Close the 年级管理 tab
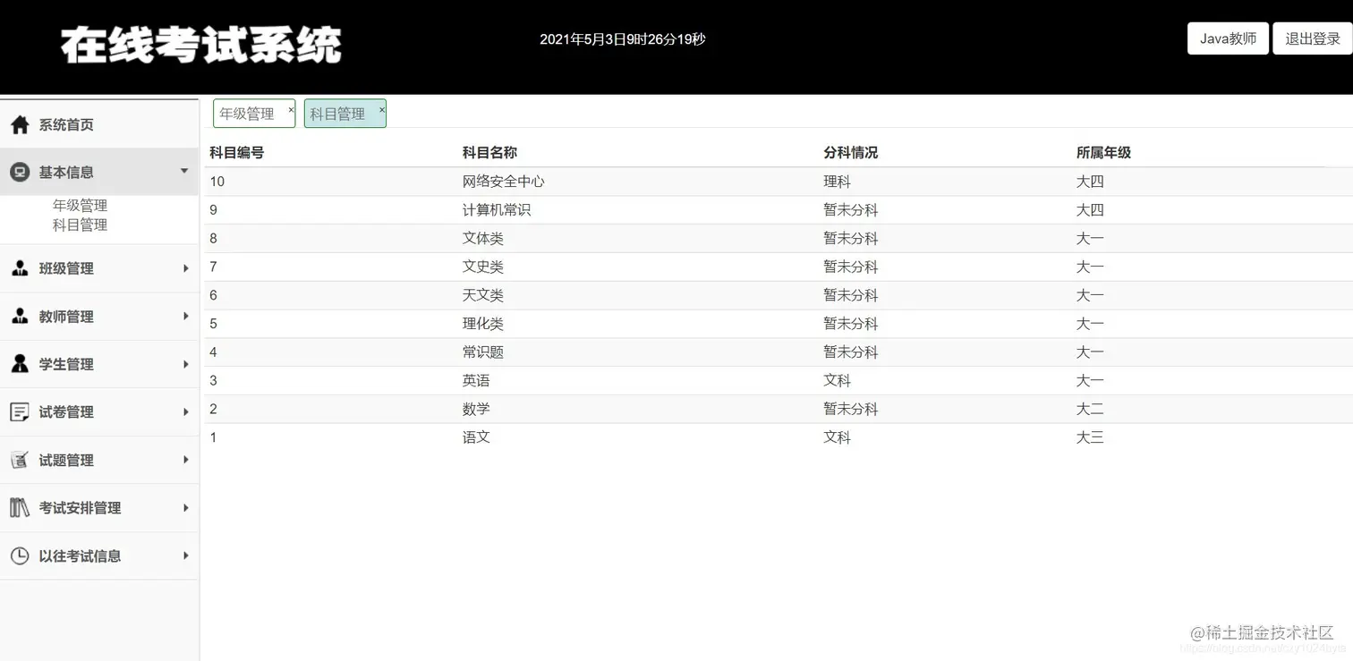This screenshot has height=661, width=1353. point(291,109)
